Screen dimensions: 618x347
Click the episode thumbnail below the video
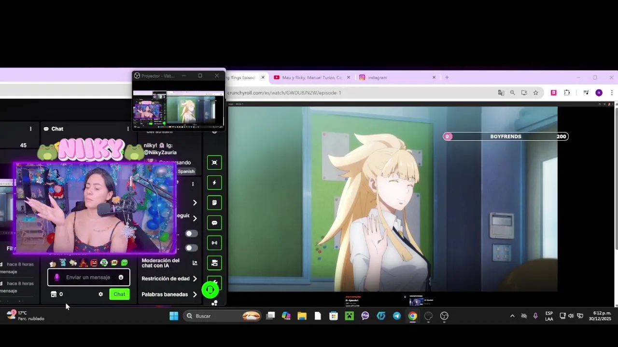tap(416, 302)
